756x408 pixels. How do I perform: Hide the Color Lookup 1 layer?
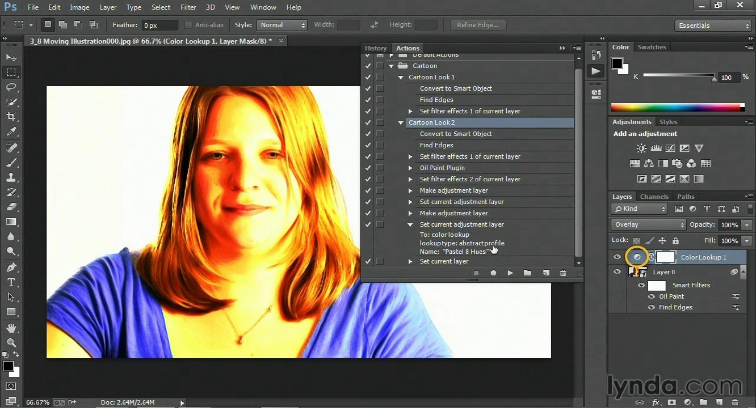617,257
